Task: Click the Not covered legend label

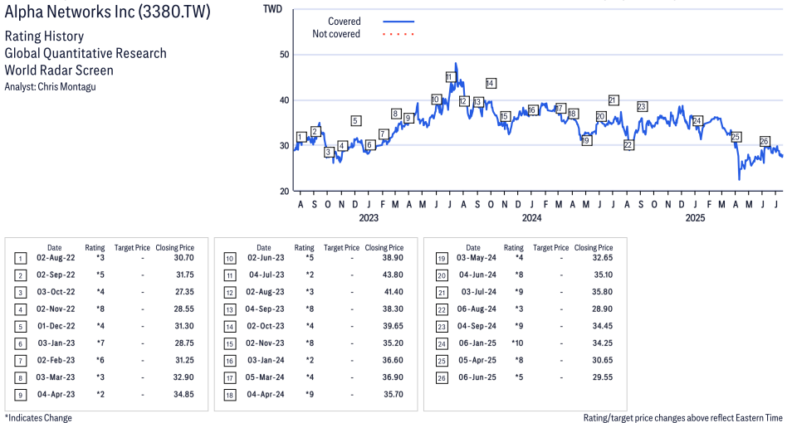Action: click(x=336, y=34)
